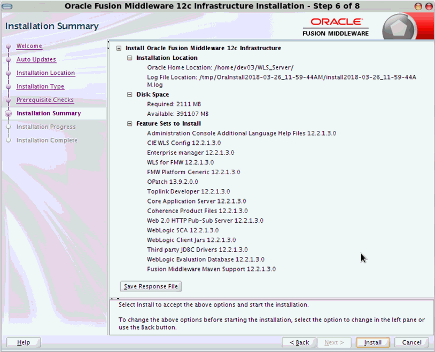435x352 pixels.
Task: Select OPatch 13.9.2.0.0
Action: 173,182
